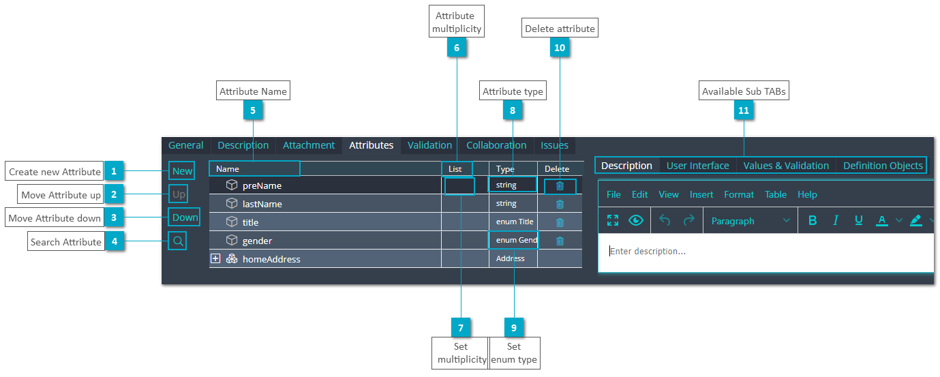Click the Up button
Screen dimensions: 940x377
[179, 194]
